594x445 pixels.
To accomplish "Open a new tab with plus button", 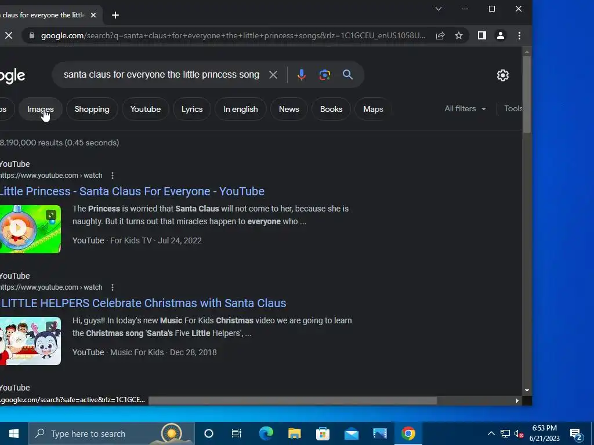I will pos(115,15).
